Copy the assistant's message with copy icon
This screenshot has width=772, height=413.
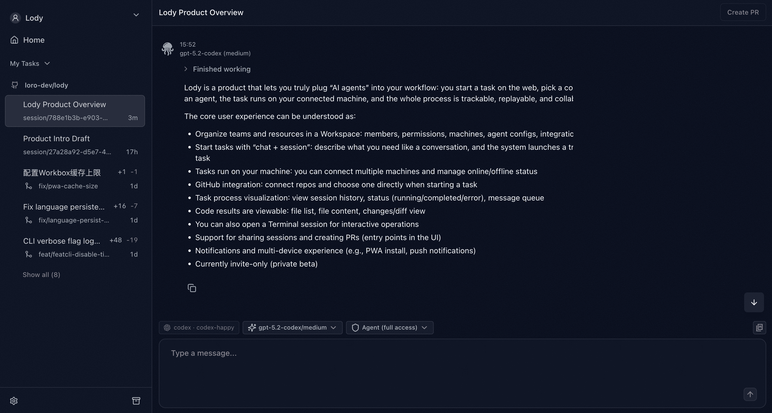pyautogui.click(x=192, y=288)
